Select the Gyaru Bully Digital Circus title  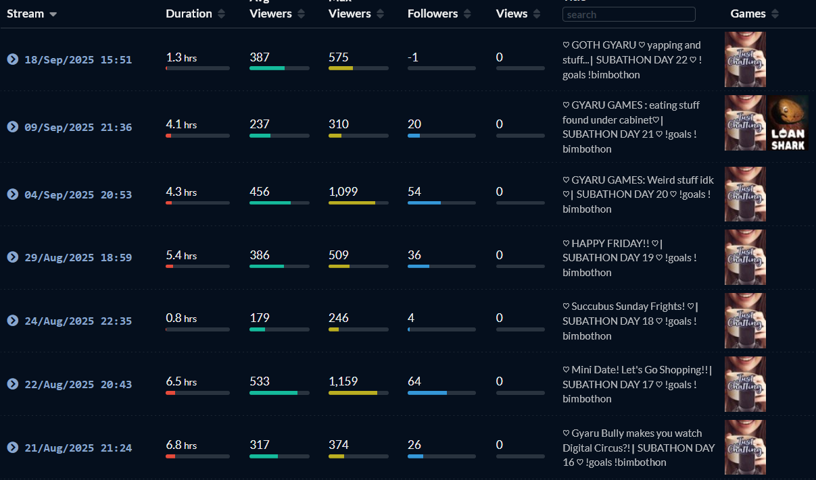coord(638,448)
